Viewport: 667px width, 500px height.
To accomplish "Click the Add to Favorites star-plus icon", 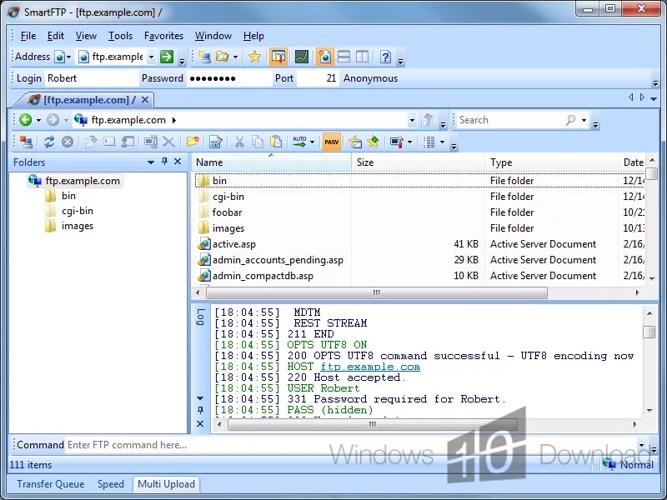I will [x=373, y=142].
